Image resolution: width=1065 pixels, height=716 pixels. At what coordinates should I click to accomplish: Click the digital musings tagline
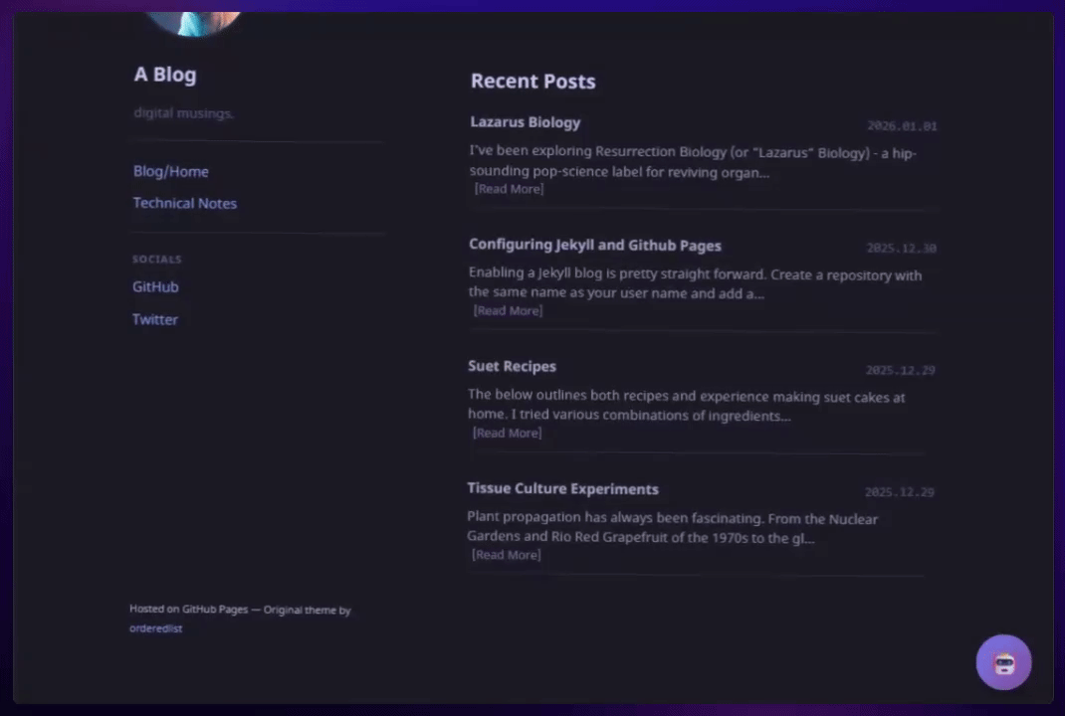click(183, 113)
